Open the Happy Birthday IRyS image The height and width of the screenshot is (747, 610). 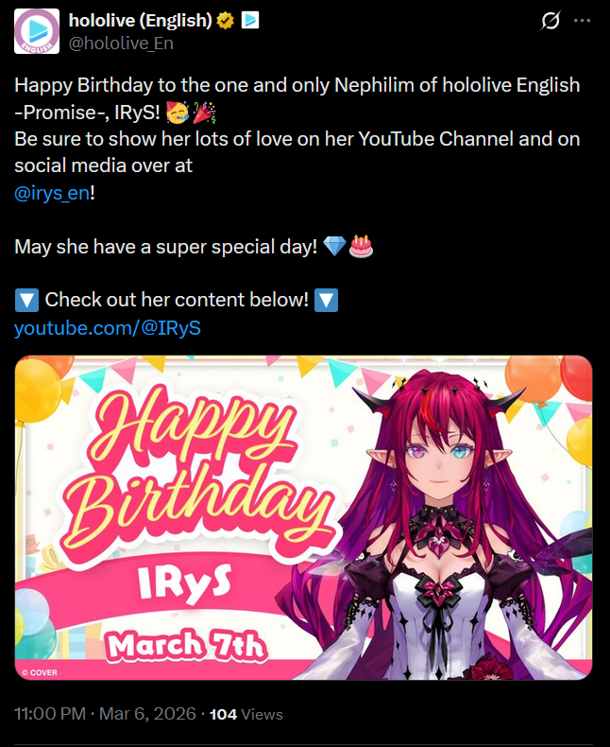303,518
